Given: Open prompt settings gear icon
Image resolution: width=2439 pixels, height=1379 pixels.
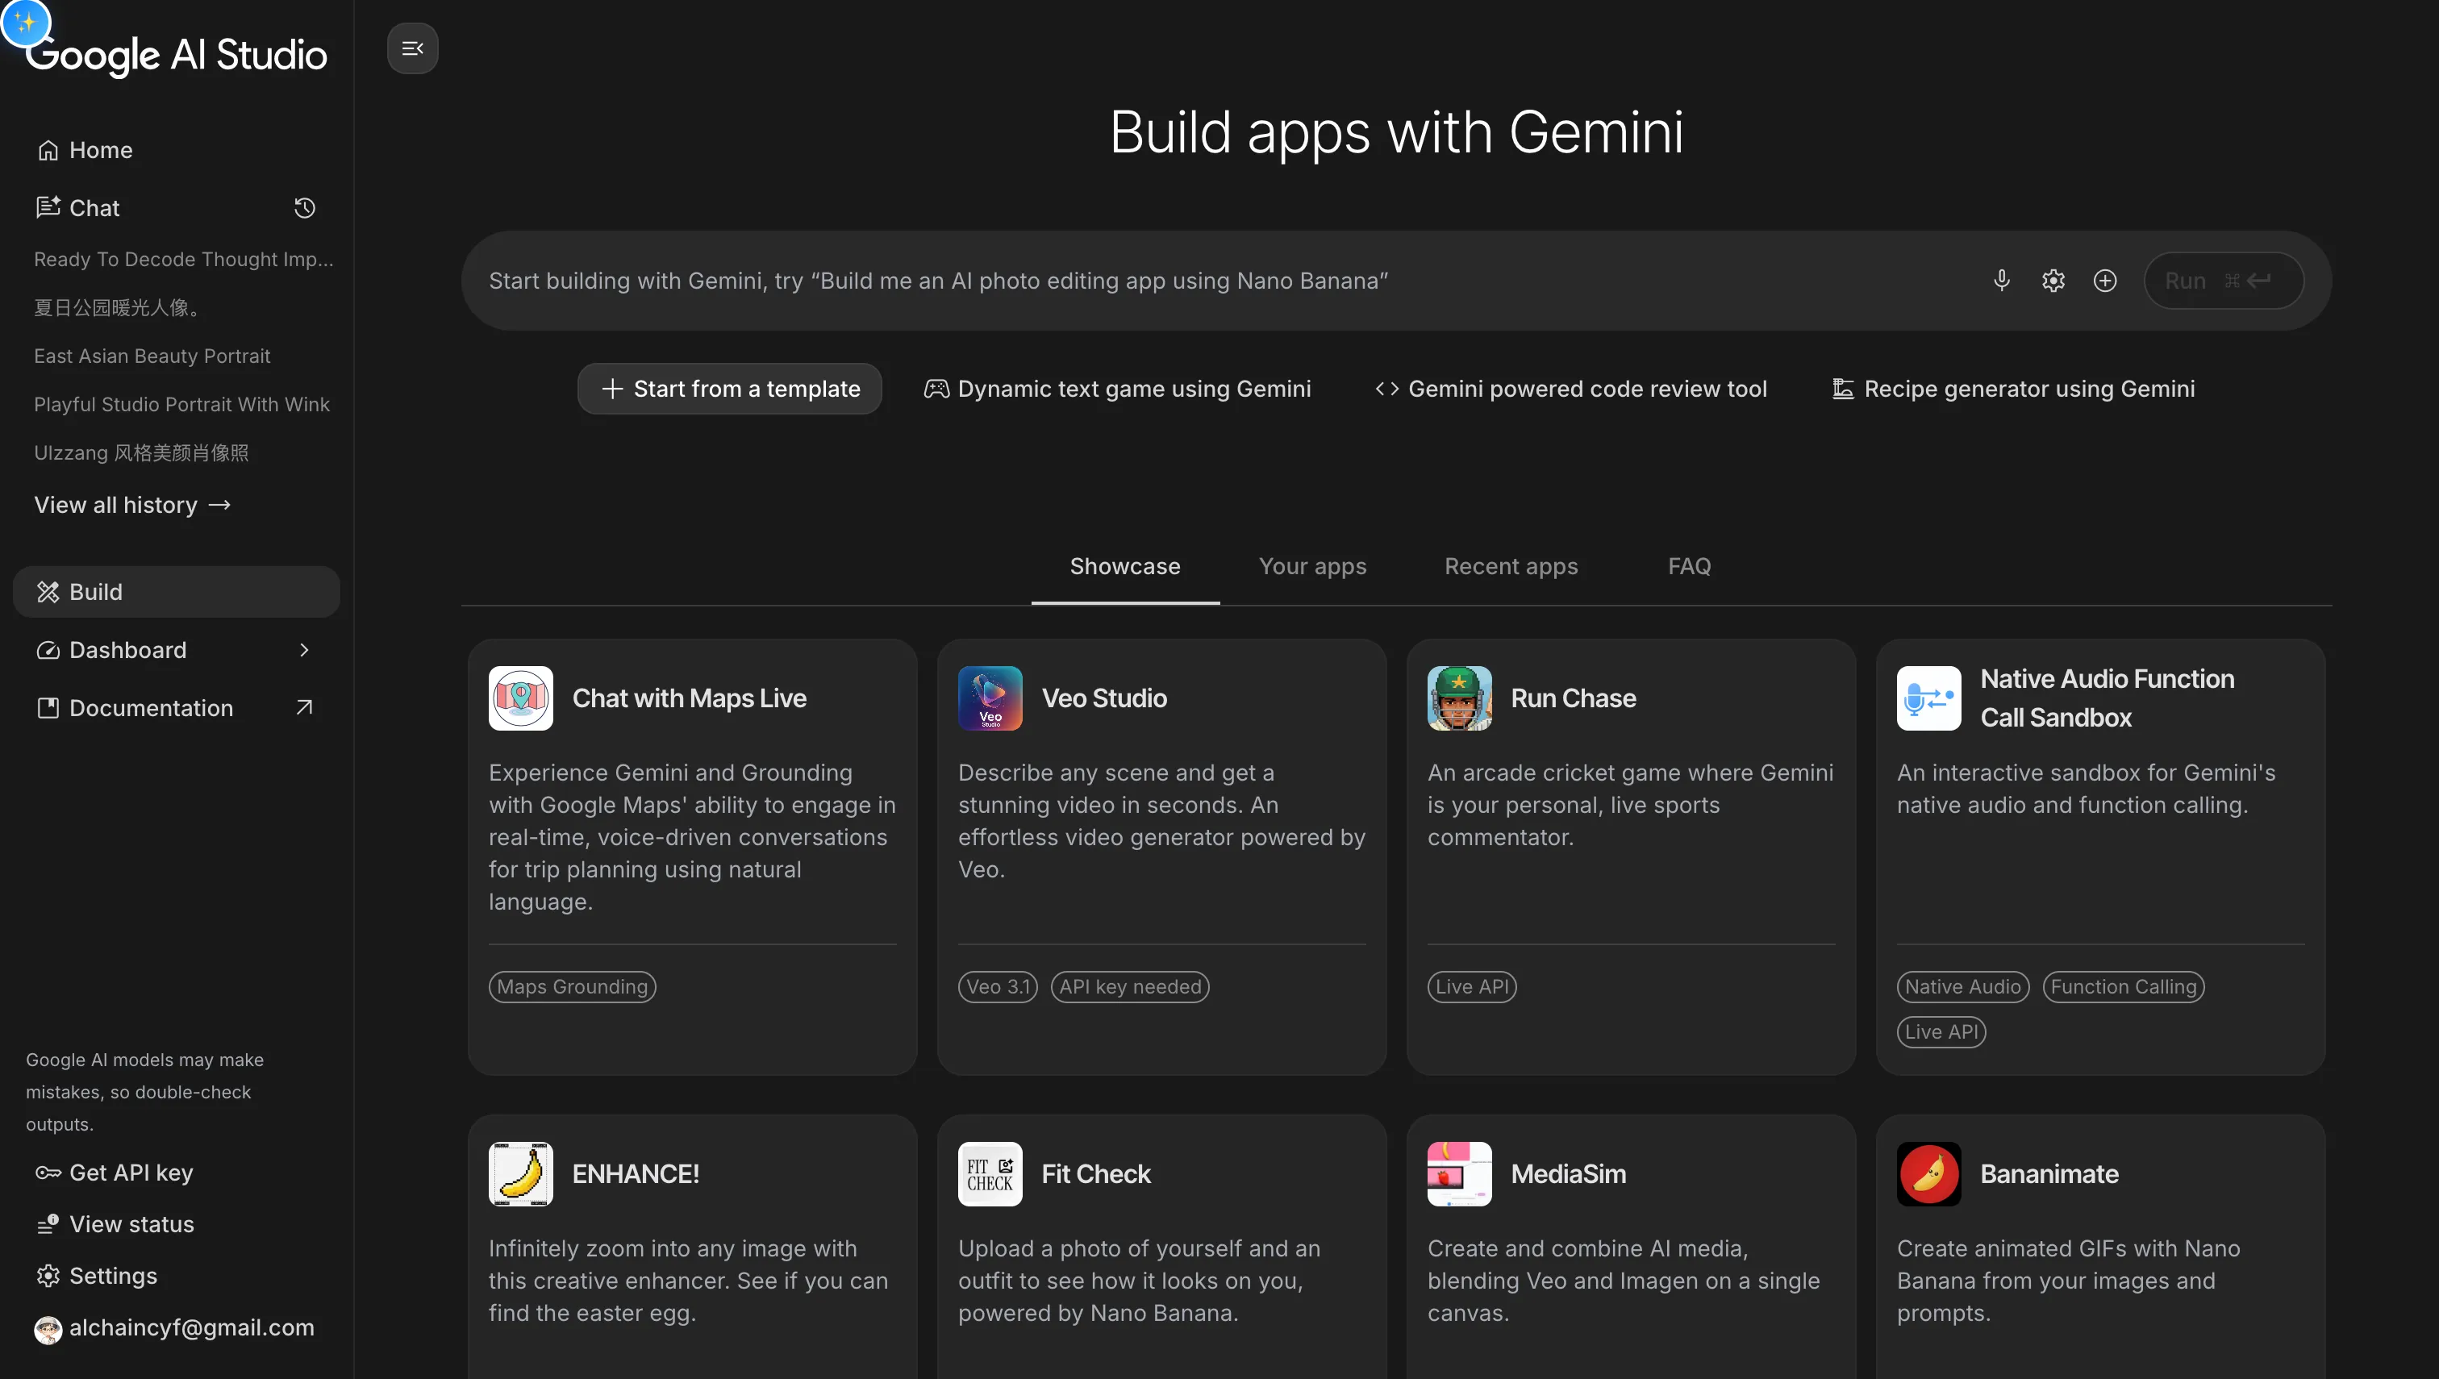Looking at the screenshot, I should pyautogui.click(x=2053, y=281).
